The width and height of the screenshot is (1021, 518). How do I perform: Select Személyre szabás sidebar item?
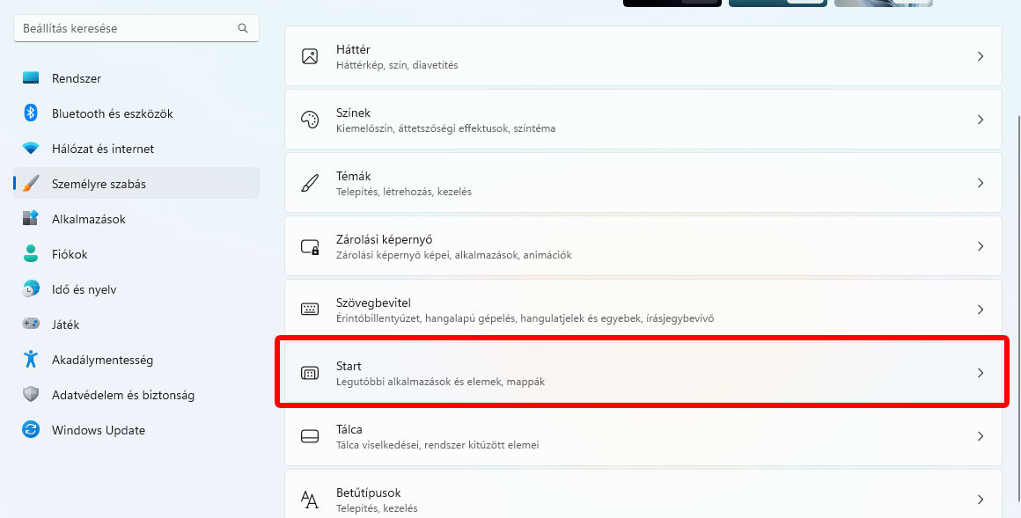[99, 184]
